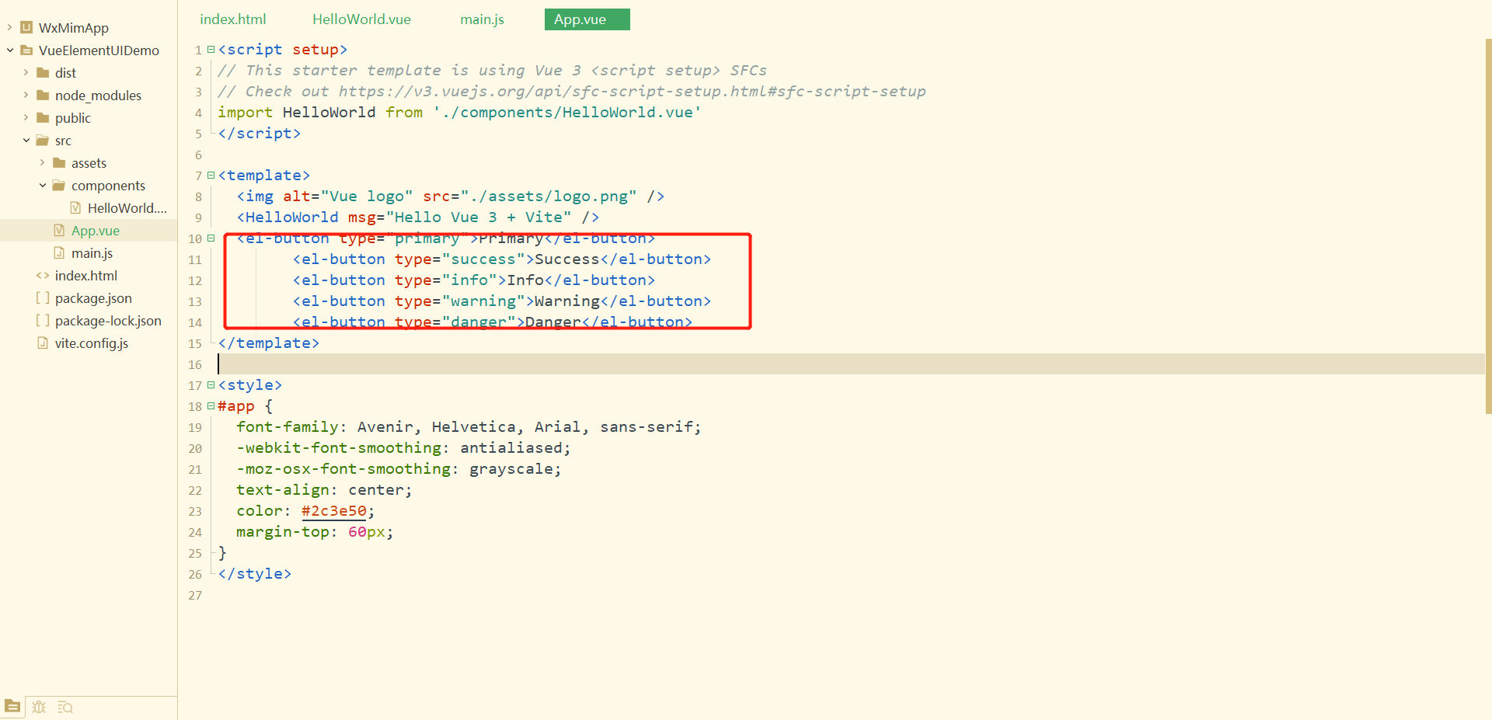Screen dimensions: 1492x720
Task: Fold the script setup block at line 1
Action: (x=211, y=49)
